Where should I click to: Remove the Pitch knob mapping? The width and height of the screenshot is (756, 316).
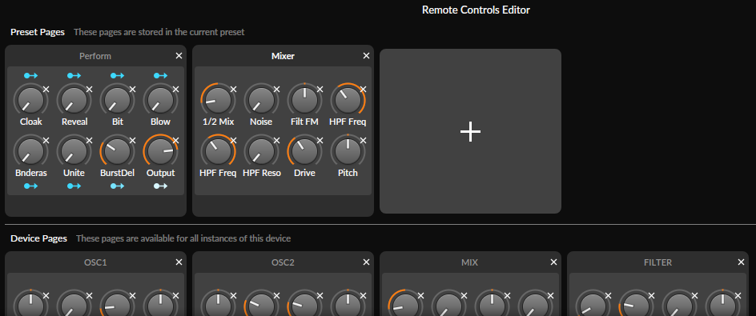tap(363, 140)
